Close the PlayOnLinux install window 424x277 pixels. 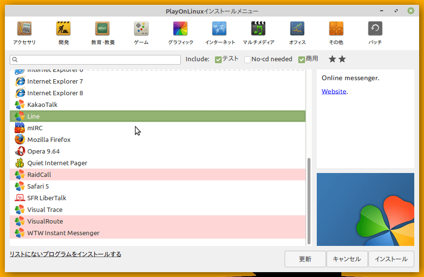click(411, 11)
